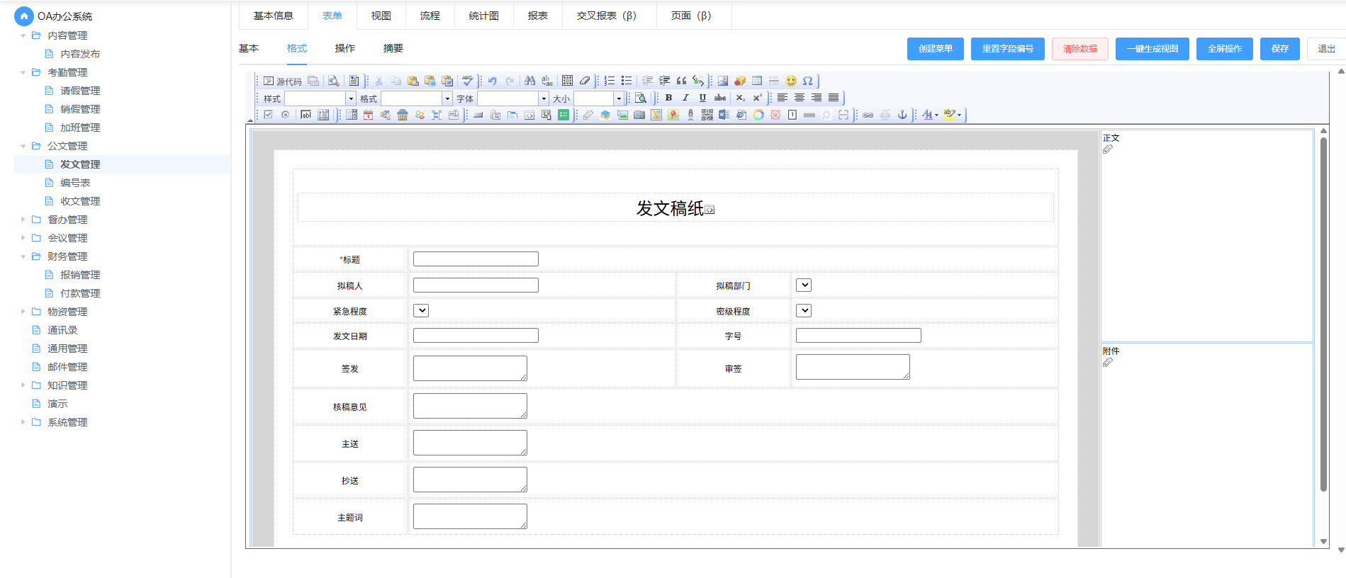The height and width of the screenshot is (578, 1346).
Task: Open the 紧急程度 dropdown
Action: tap(420, 310)
